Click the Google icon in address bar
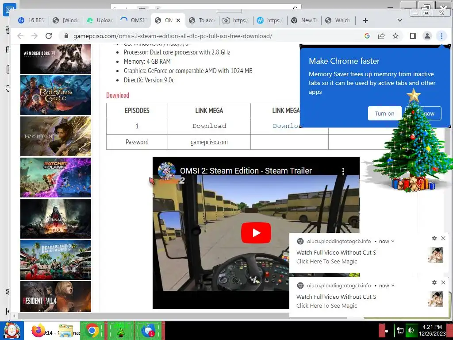 click(x=367, y=36)
